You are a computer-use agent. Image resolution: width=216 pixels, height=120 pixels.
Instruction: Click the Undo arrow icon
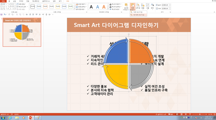(5, 15)
